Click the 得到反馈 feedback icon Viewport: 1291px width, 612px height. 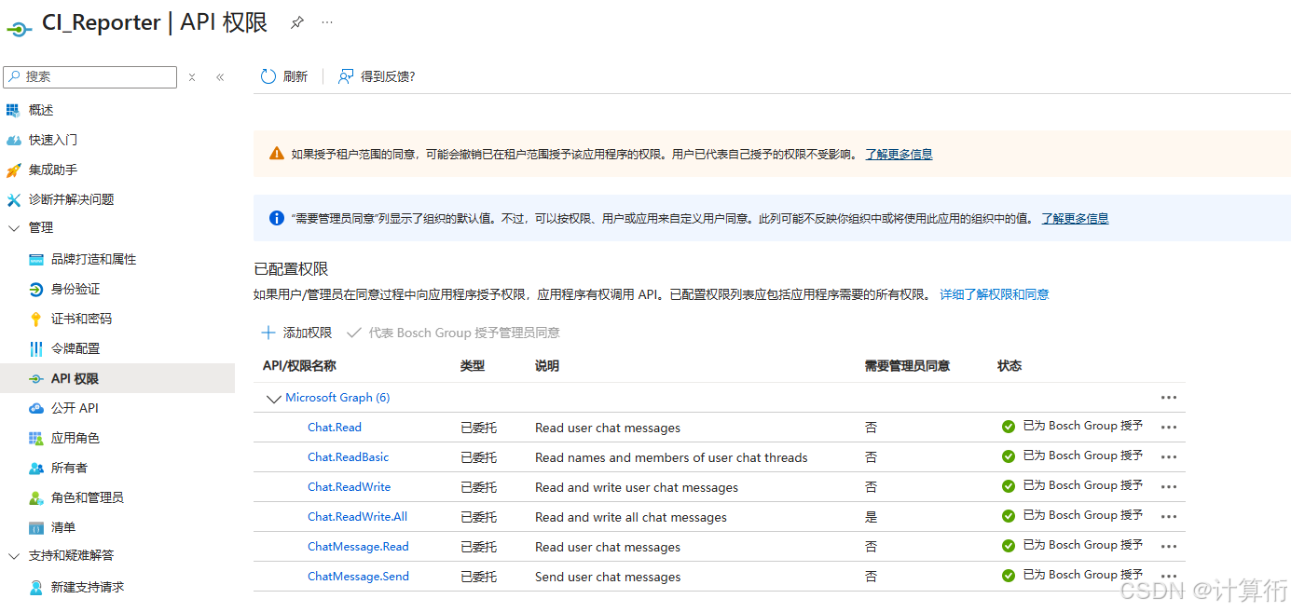point(346,76)
